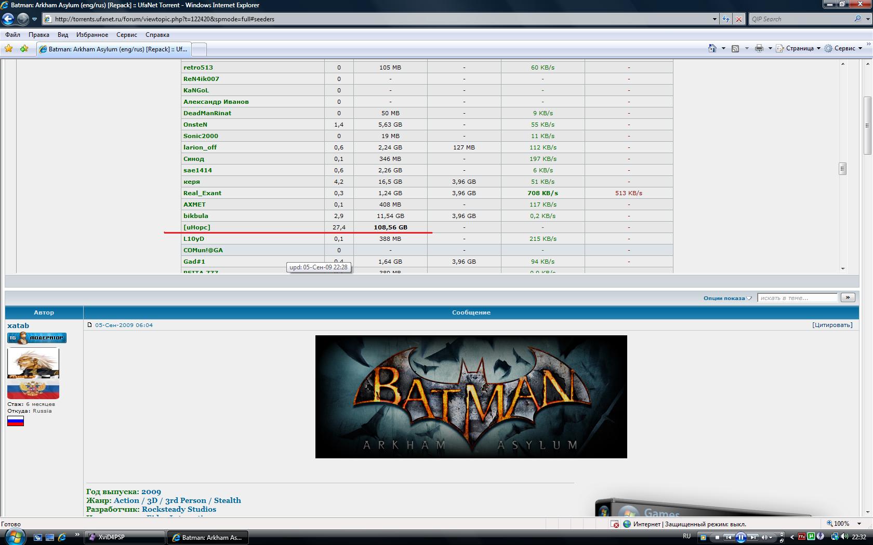873x545 pixels.
Task: Click the post page icon beside date
Action: (89, 325)
